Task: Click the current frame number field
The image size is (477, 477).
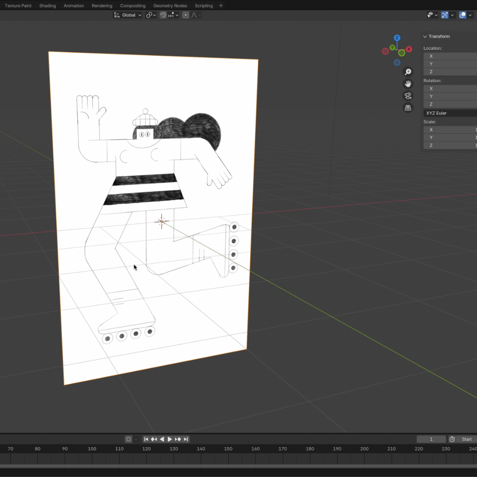Action: pyautogui.click(x=431, y=439)
